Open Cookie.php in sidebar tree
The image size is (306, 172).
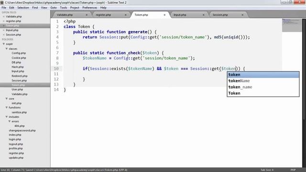point(19,58)
